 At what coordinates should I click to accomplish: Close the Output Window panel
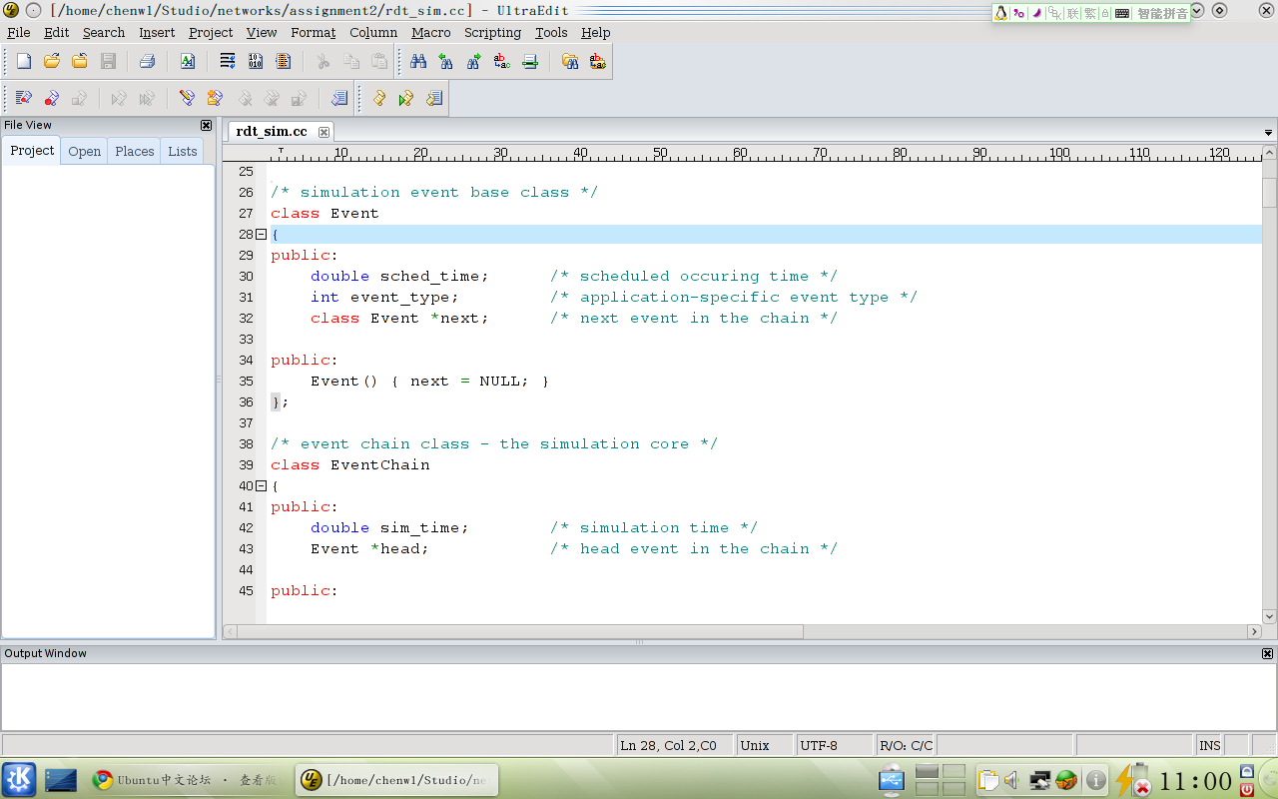click(x=1268, y=653)
